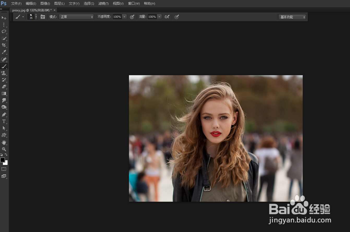
Task: Select the Hand tool
Action: coord(4,142)
